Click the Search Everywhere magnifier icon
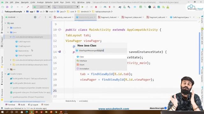 145,7
